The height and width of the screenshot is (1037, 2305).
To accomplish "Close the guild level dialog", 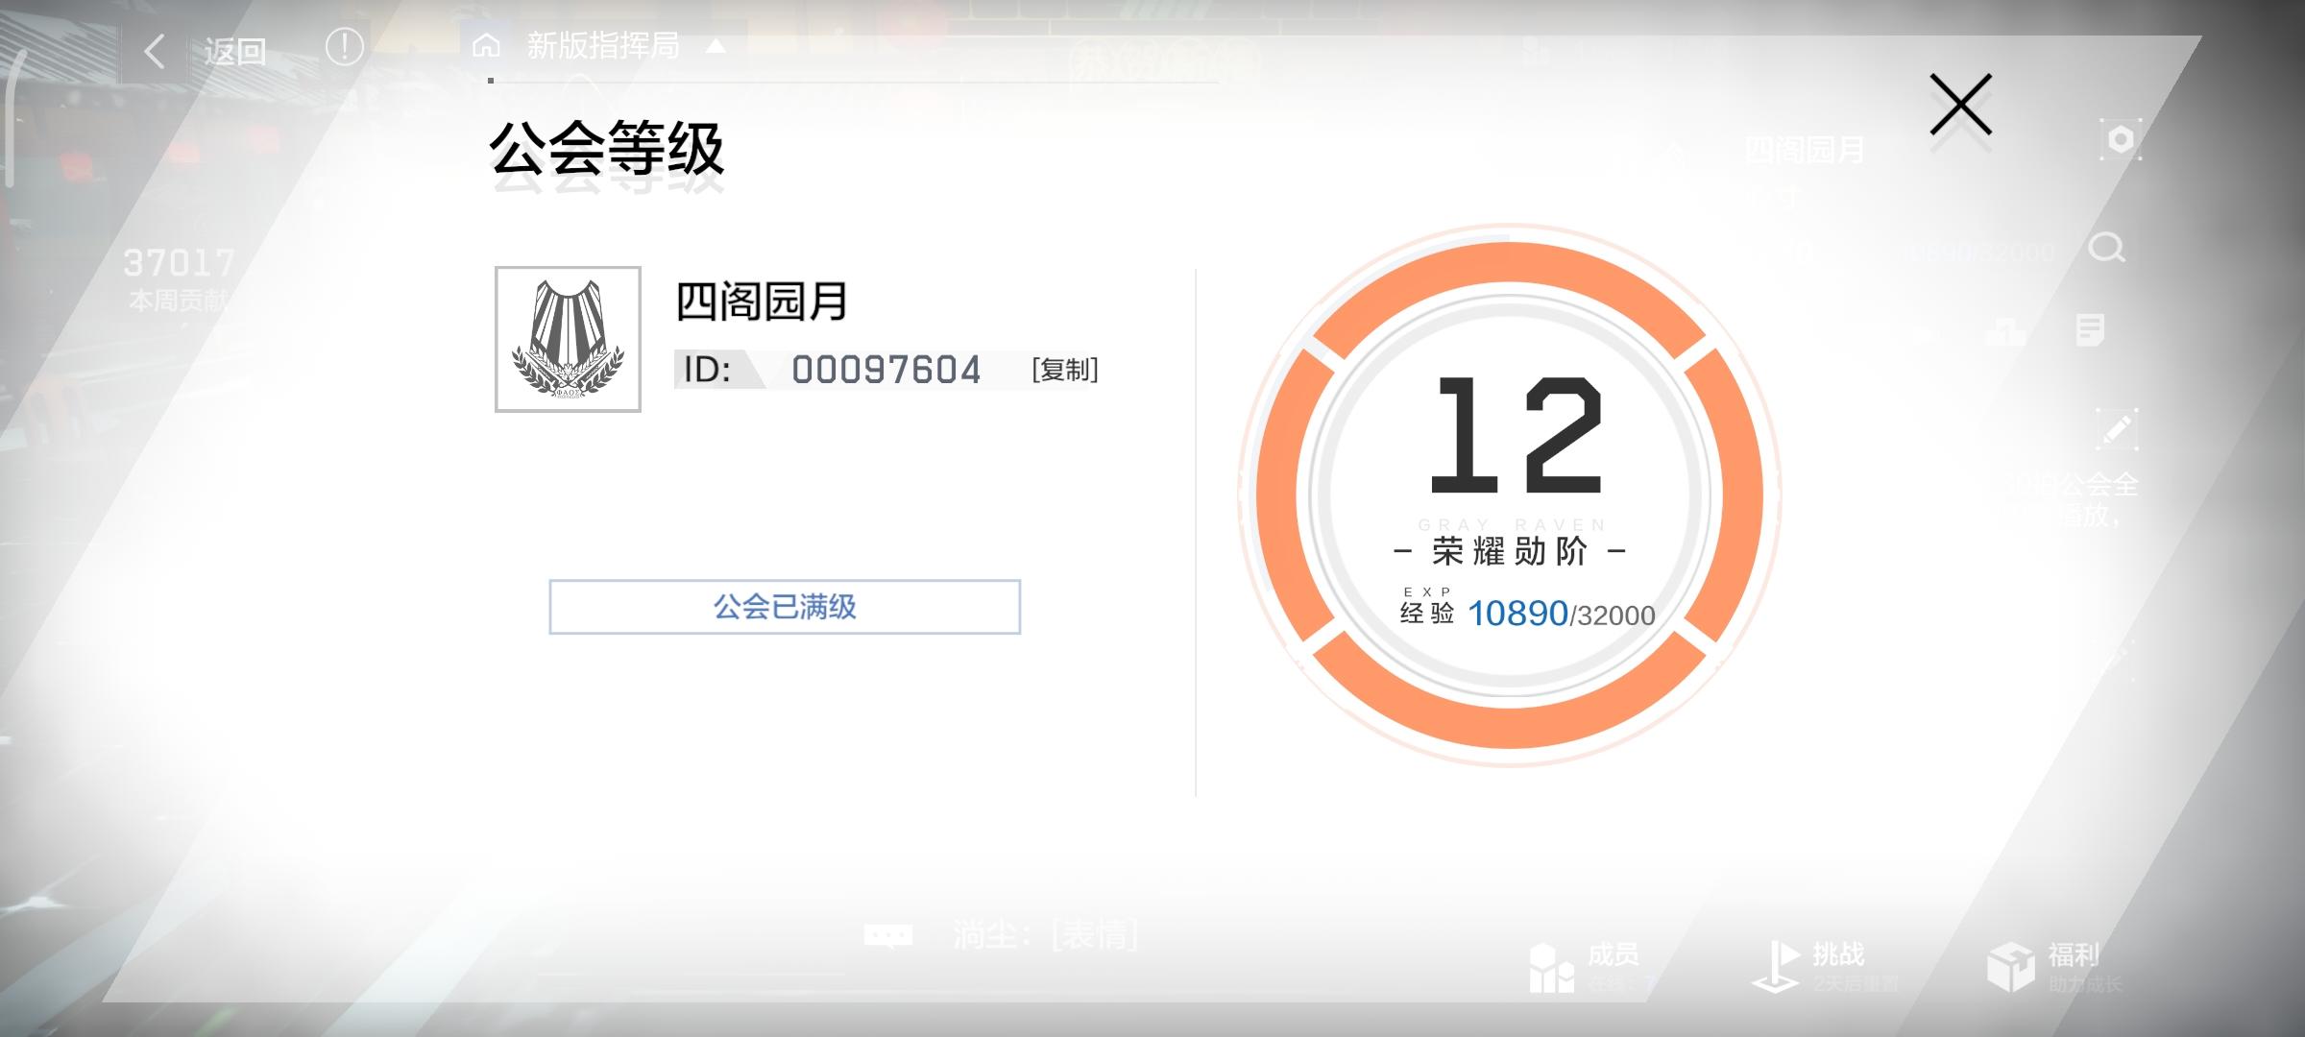I will (x=1960, y=105).
